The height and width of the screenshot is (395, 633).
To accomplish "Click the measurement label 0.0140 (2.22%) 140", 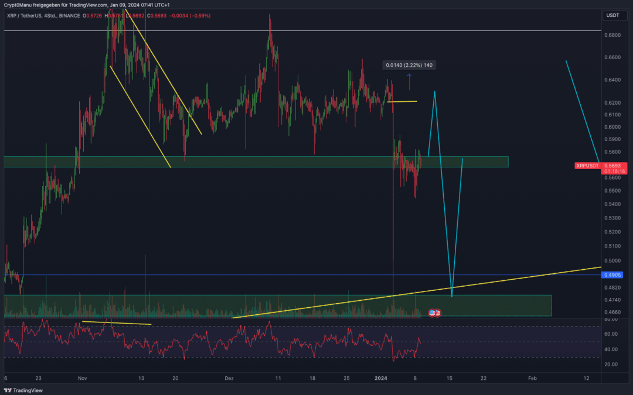I will pos(409,65).
